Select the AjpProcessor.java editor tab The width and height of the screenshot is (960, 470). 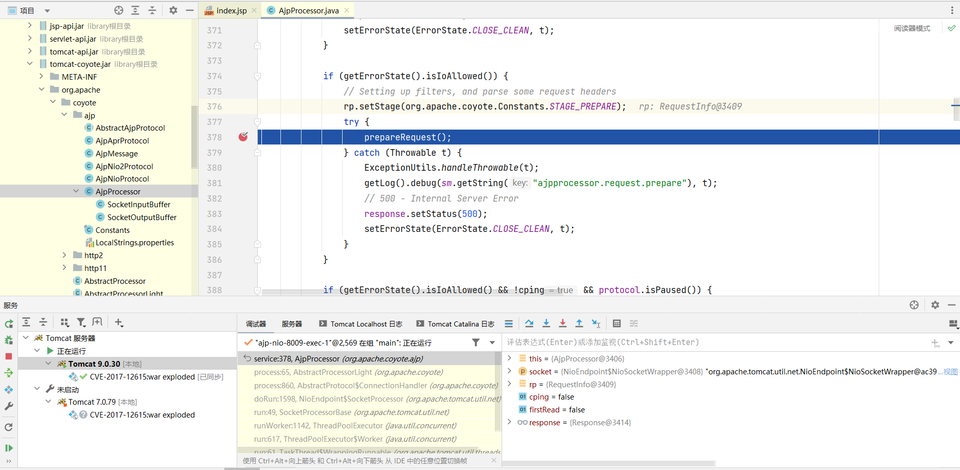coord(309,10)
